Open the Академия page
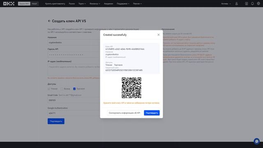 (108, 4)
